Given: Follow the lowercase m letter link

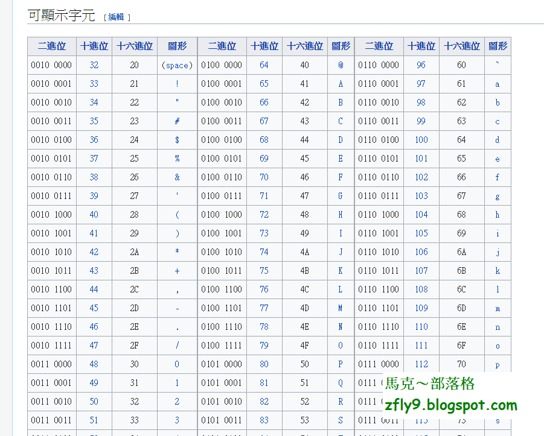Looking at the screenshot, I should click(497, 308).
